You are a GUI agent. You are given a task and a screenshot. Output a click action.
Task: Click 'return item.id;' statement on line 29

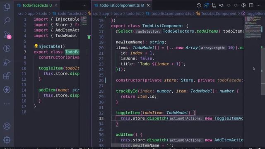[x=139, y=96]
